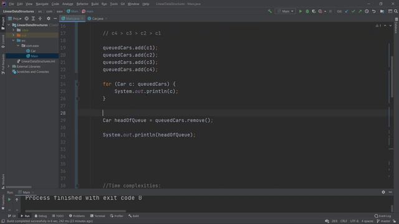
Task: Click line number 28 in the gutter
Action: (63, 113)
